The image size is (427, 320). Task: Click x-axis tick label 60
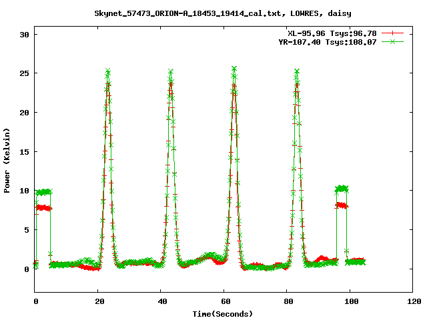(226, 301)
